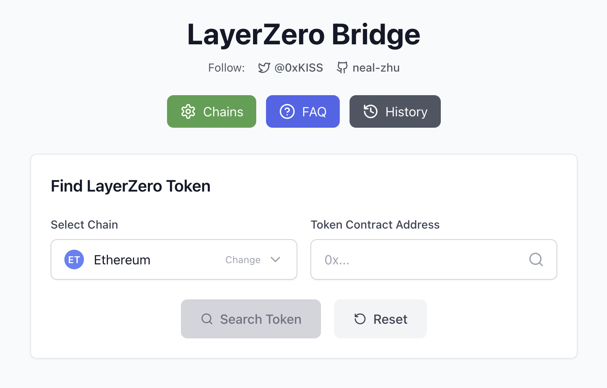
Task: Reset the token search form
Action: coord(380,319)
